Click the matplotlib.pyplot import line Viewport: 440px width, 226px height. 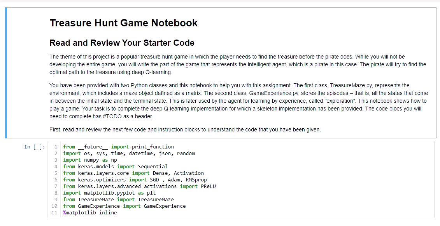110,193
